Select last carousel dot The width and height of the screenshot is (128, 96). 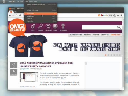click(x=120, y=55)
